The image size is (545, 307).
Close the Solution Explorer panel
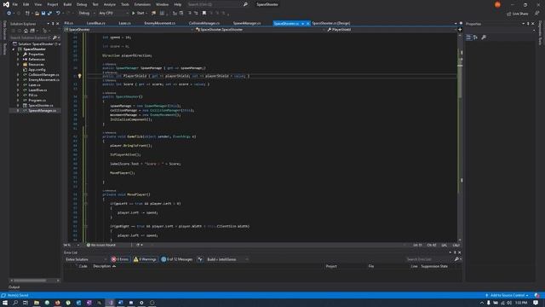click(x=58, y=24)
